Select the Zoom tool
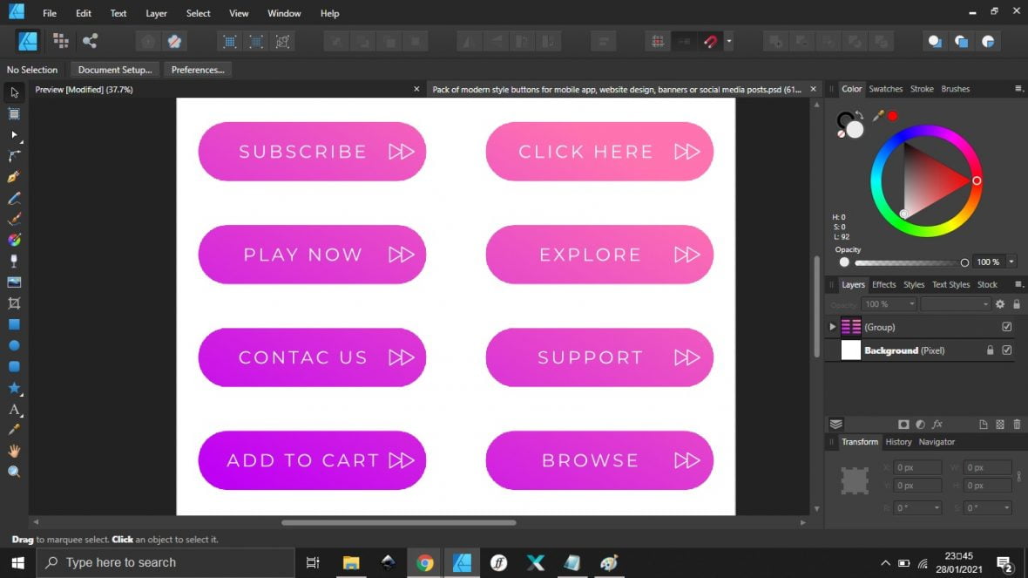Image resolution: width=1028 pixels, height=578 pixels. tap(14, 470)
